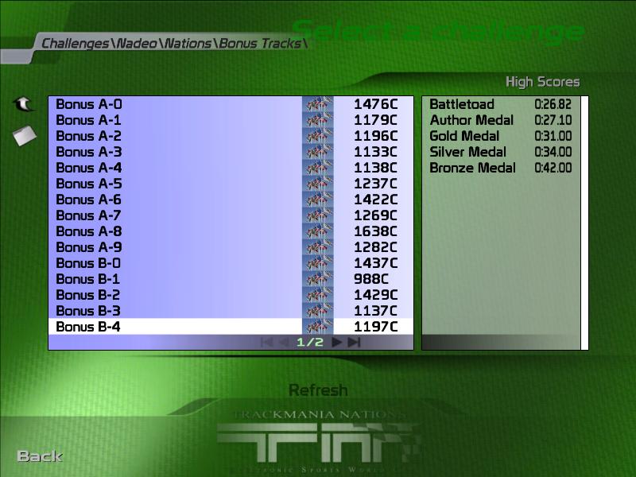Click the High Scores panel scrollbar
The height and width of the screenshot is (477, 636).
[x=584, y=223]
